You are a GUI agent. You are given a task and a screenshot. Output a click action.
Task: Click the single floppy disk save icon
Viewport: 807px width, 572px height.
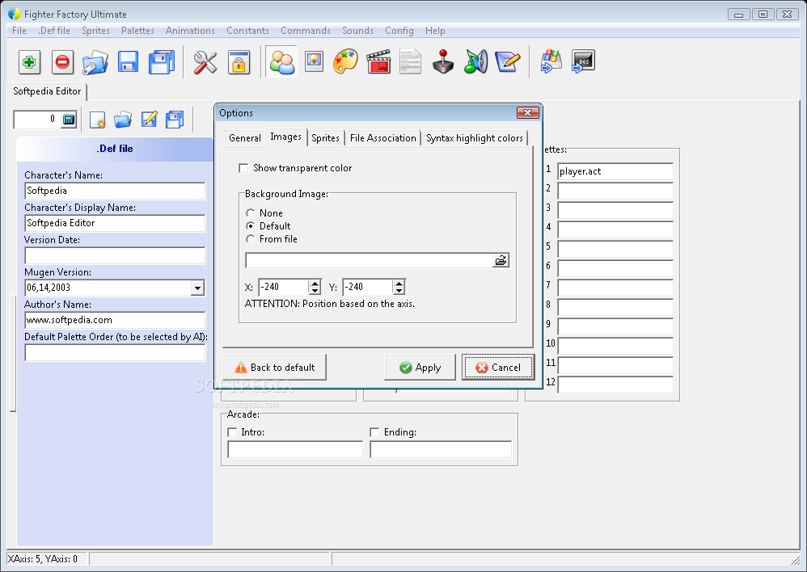tap(128, 62)
